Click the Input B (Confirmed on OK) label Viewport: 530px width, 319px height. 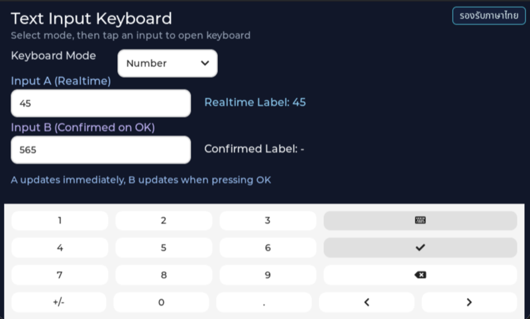pos(83,128)
